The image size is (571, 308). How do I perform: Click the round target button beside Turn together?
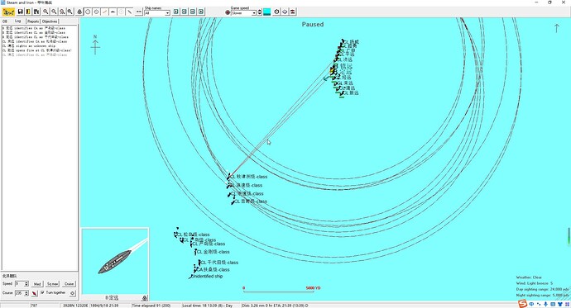tap(73, 293)
